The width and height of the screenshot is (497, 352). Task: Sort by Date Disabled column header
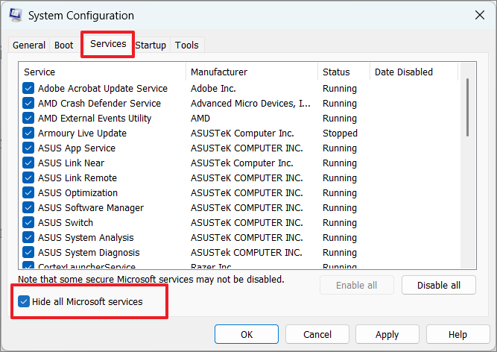click(414, 72)
